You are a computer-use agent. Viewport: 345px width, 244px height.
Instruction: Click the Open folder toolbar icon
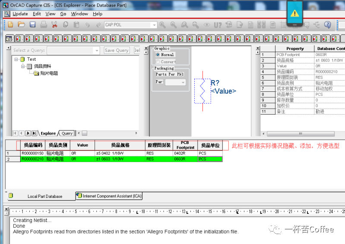(21, 25)
